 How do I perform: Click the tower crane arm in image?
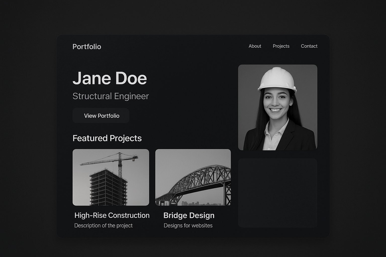click(101, 161)
